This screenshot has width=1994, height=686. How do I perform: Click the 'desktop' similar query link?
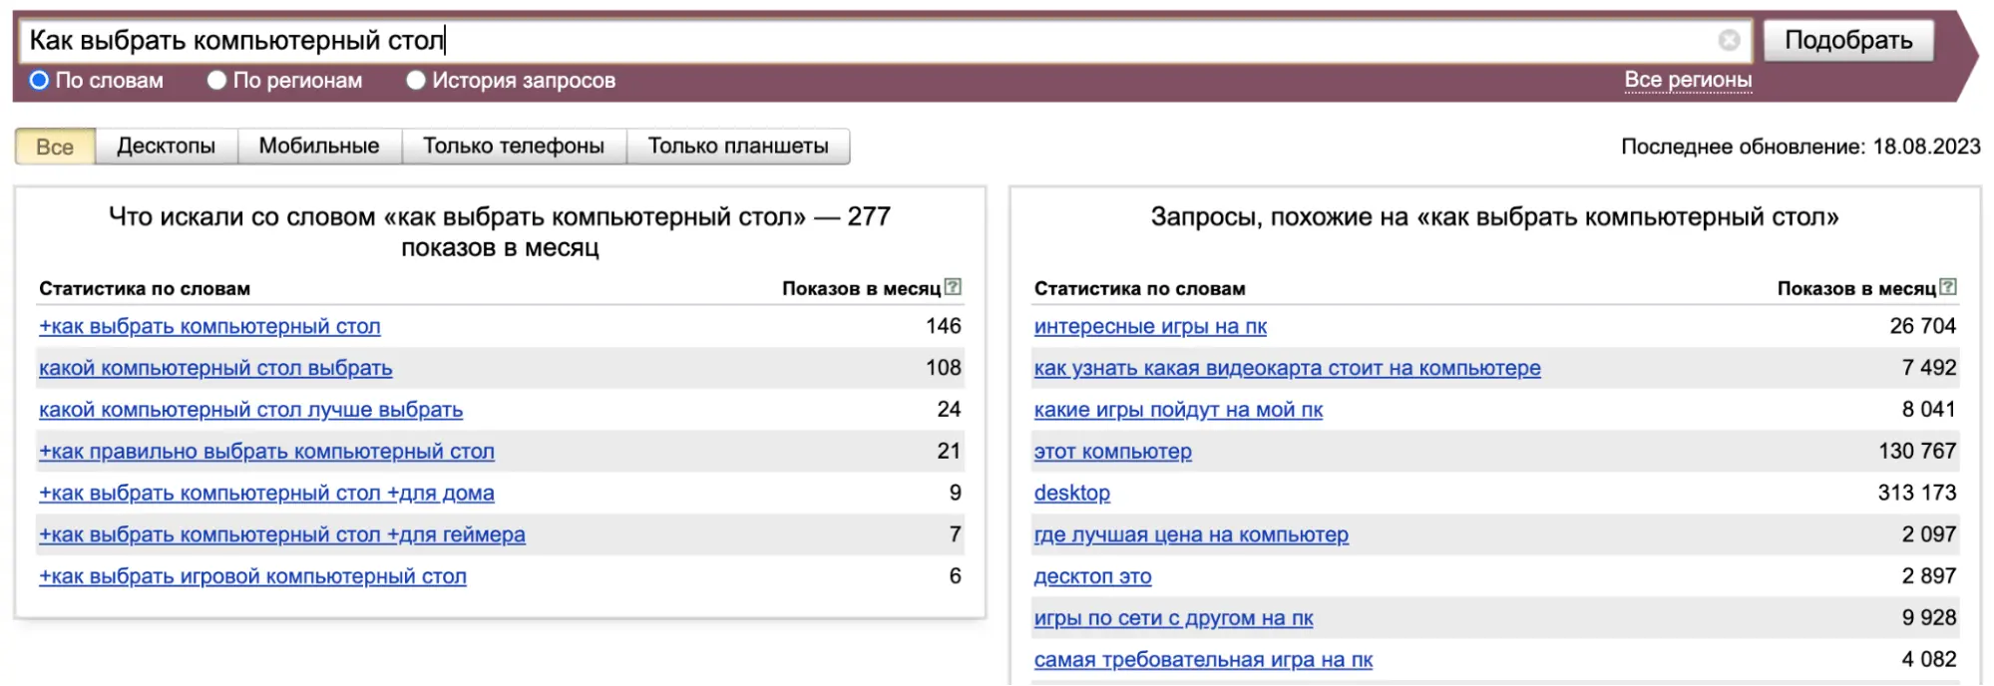point(1071,493)
